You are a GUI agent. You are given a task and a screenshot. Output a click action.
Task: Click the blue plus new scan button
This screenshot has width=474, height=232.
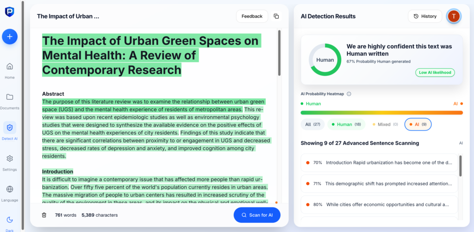pos(10,36)
